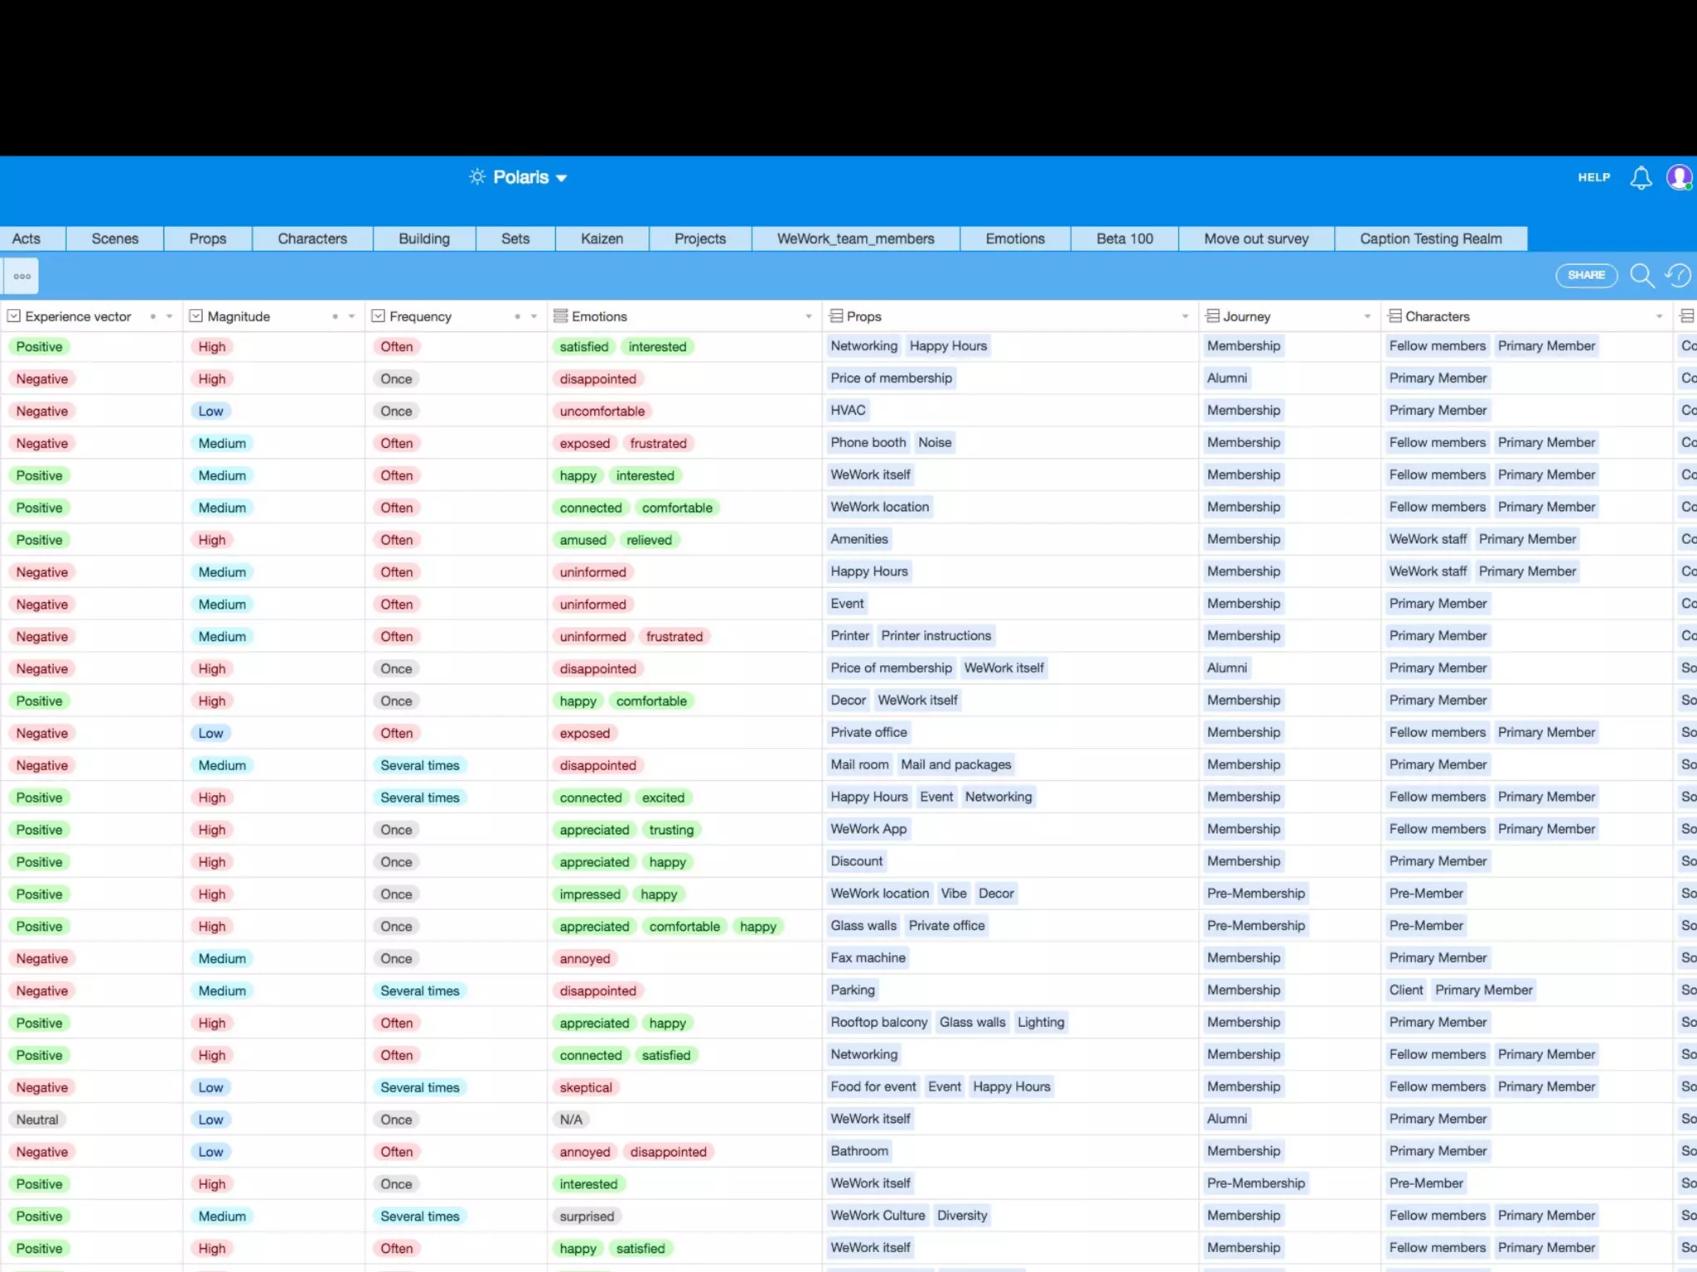Open the Props column dropdown arrow
Image resolution: width=1697 pixels, height=1272 pixels.
coord(1185,316)
